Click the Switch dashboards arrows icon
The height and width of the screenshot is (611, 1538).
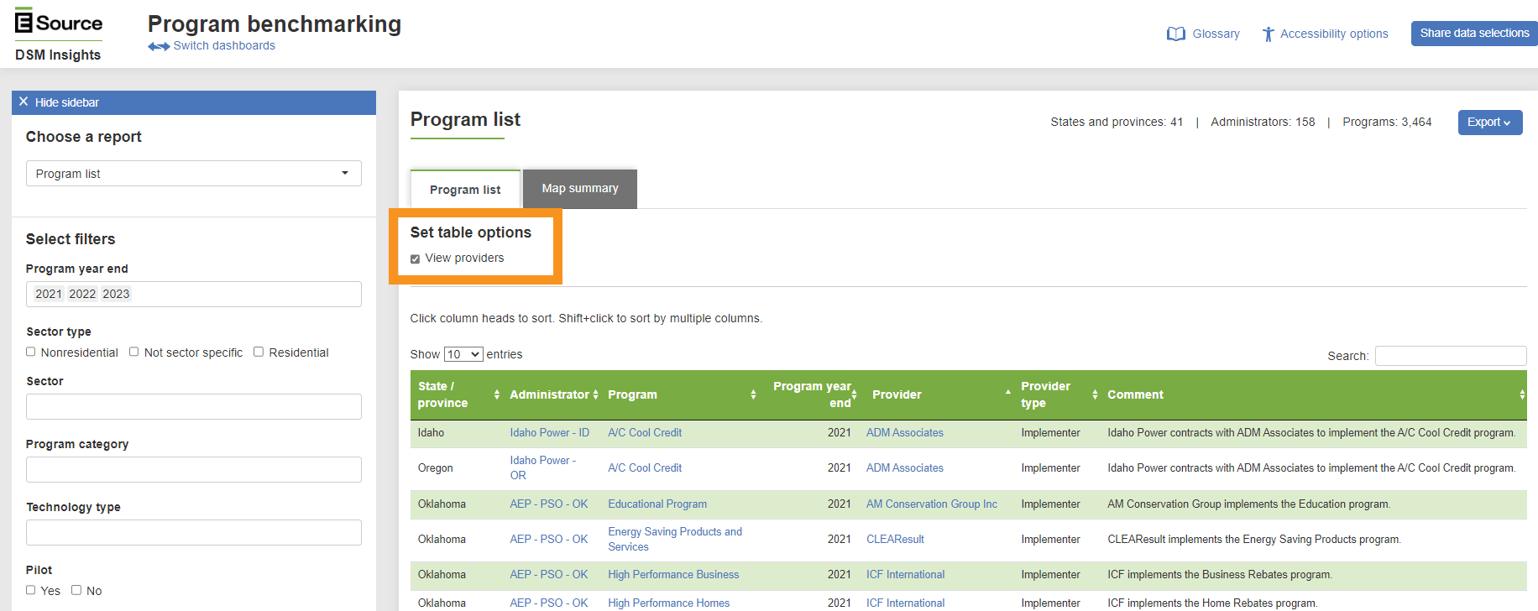159,46
